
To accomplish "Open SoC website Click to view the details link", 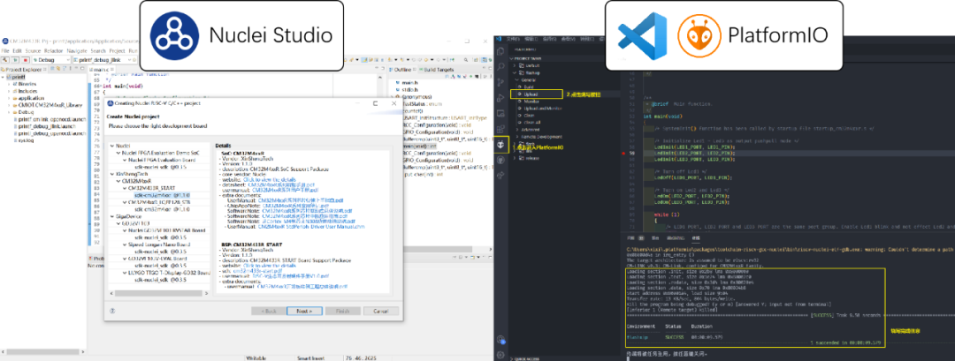I will 270,180.
